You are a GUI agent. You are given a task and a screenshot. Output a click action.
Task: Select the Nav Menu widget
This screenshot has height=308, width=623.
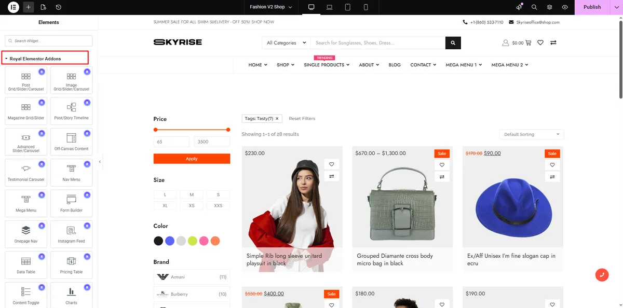point(71,173)
